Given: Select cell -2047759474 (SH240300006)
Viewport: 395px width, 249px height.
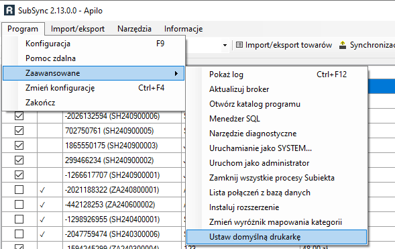Looking at the screenshot, I should (x=122, y=234).
